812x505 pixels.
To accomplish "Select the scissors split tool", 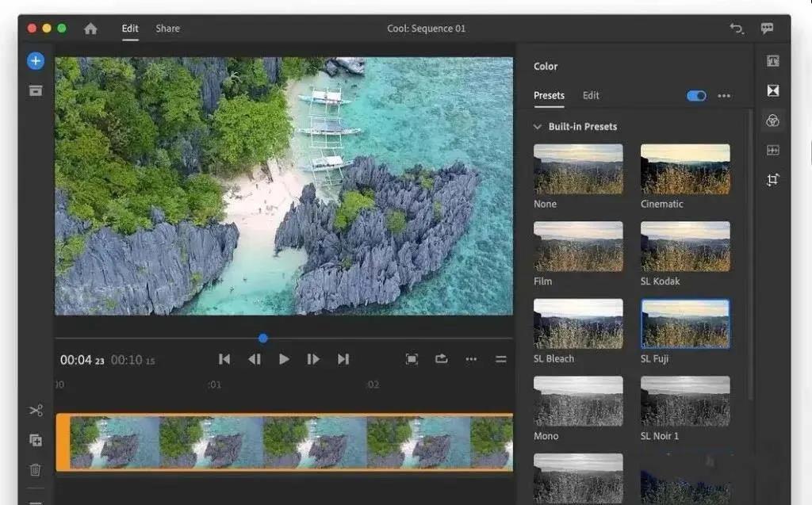I will 36,410.
